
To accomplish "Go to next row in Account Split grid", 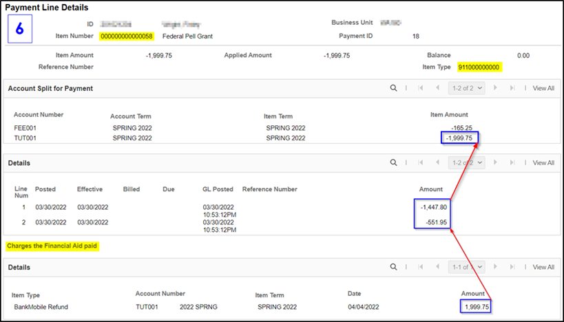I will click(x=496, y=88).
